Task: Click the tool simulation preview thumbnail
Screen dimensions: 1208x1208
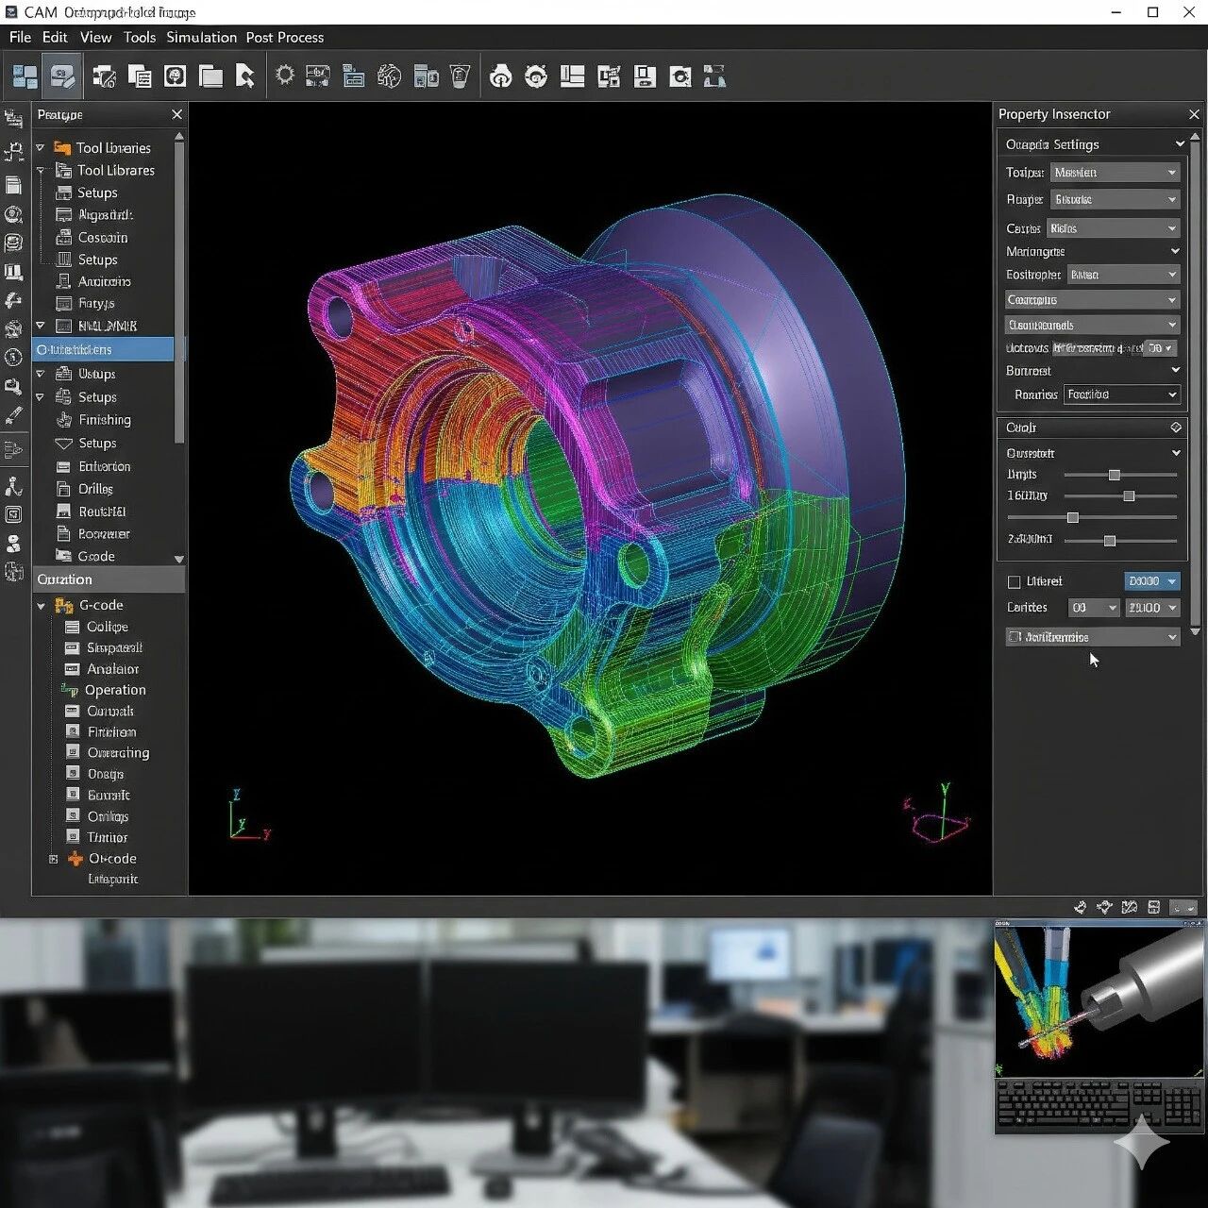Action: (1099, 1000)
